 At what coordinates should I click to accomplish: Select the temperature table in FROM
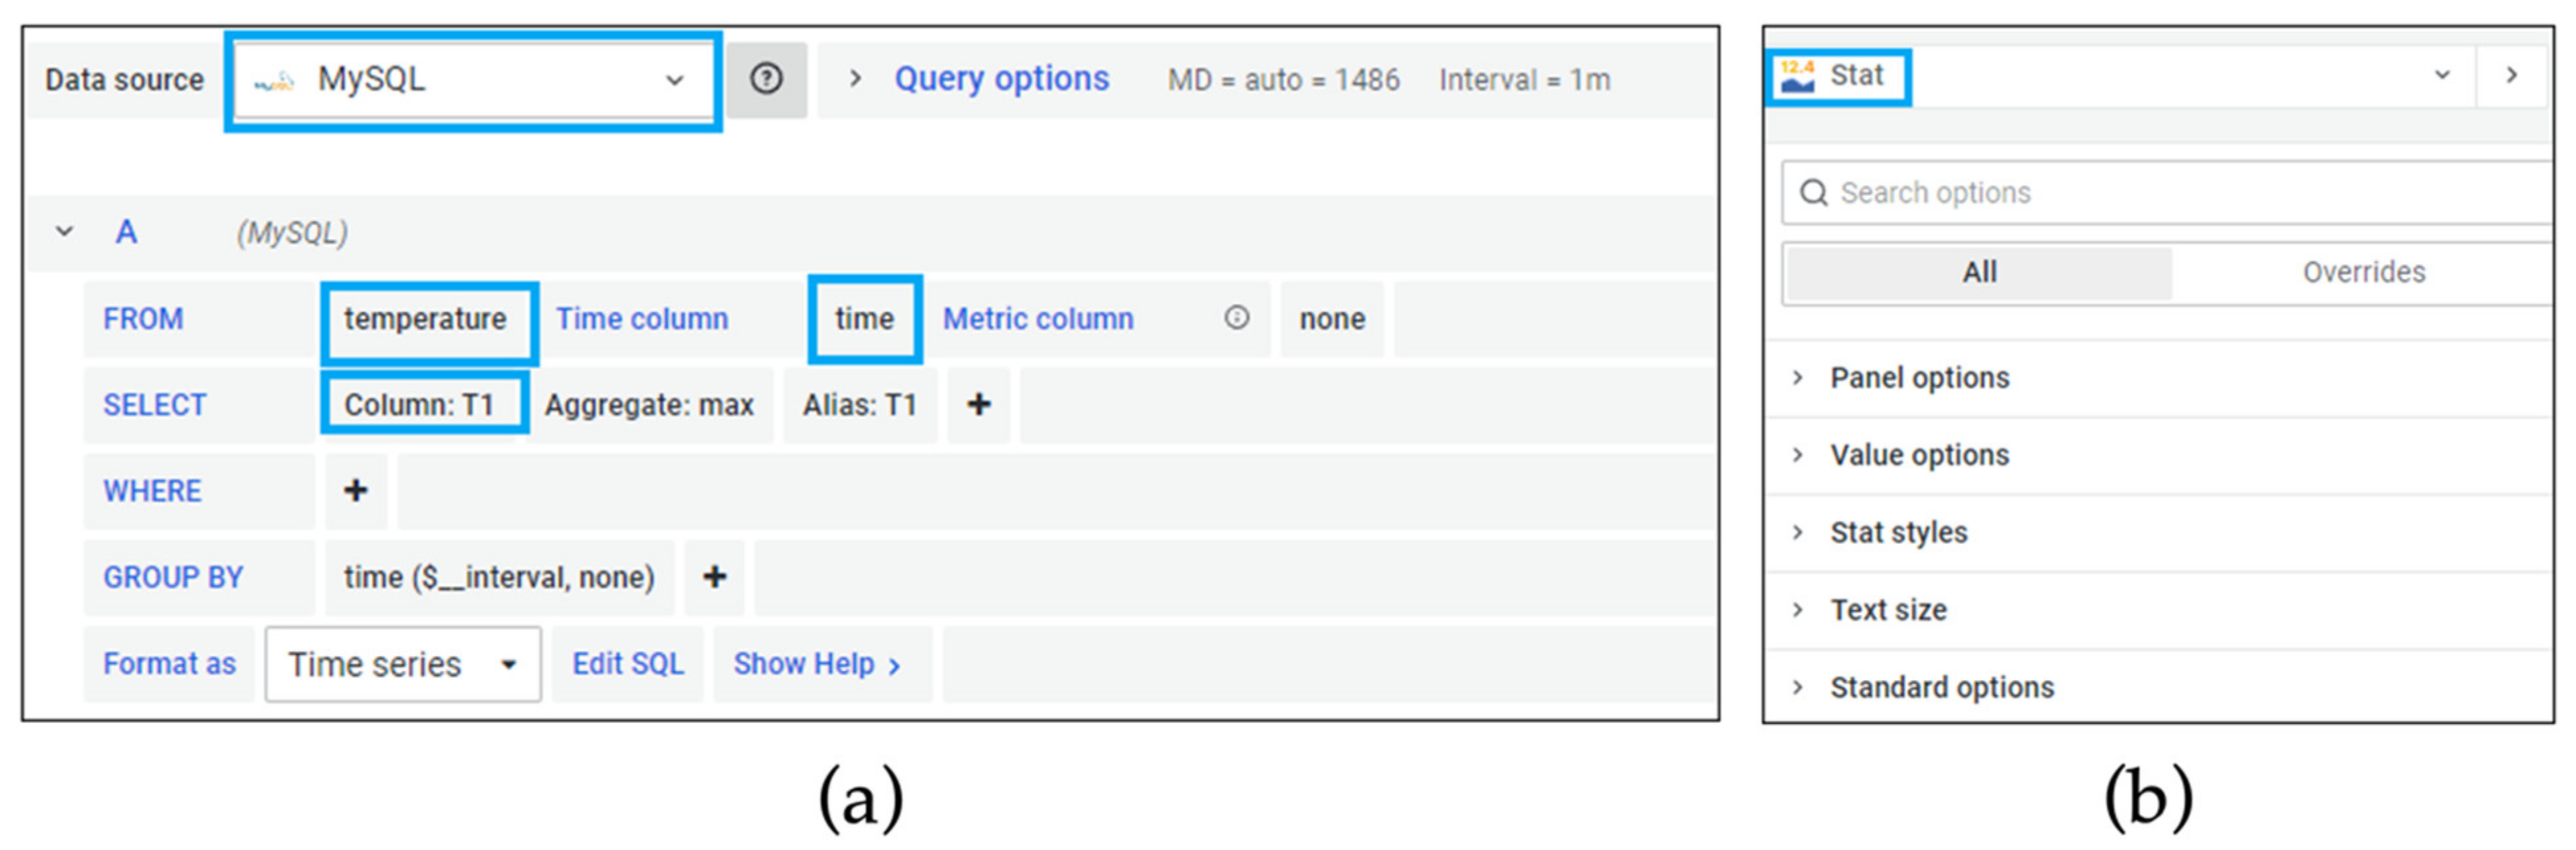[x=426, y=318]
